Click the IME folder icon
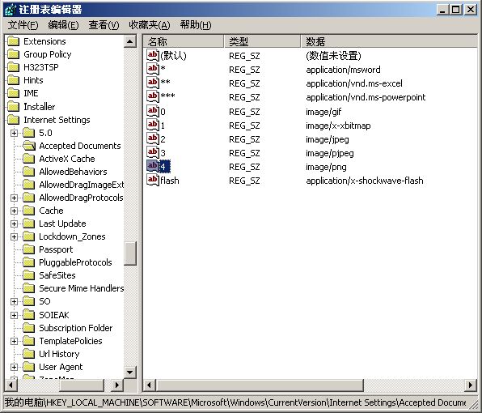The image size is (482, 413). click(x=13, y=93)
